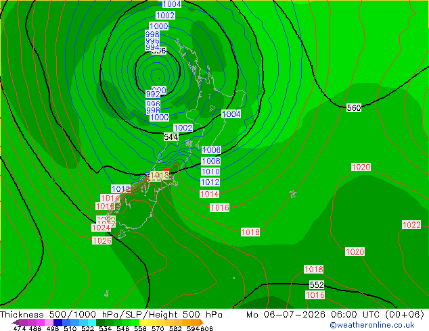Screen dimensions: 429x331
Task: Click the 582 legend value
Action: tap(175, 328)
